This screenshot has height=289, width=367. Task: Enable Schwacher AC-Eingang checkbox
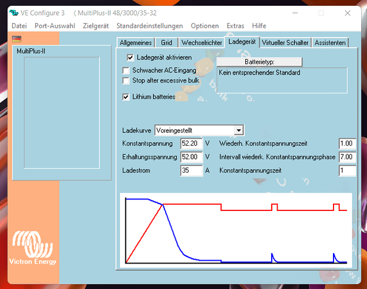pos(126,71)
